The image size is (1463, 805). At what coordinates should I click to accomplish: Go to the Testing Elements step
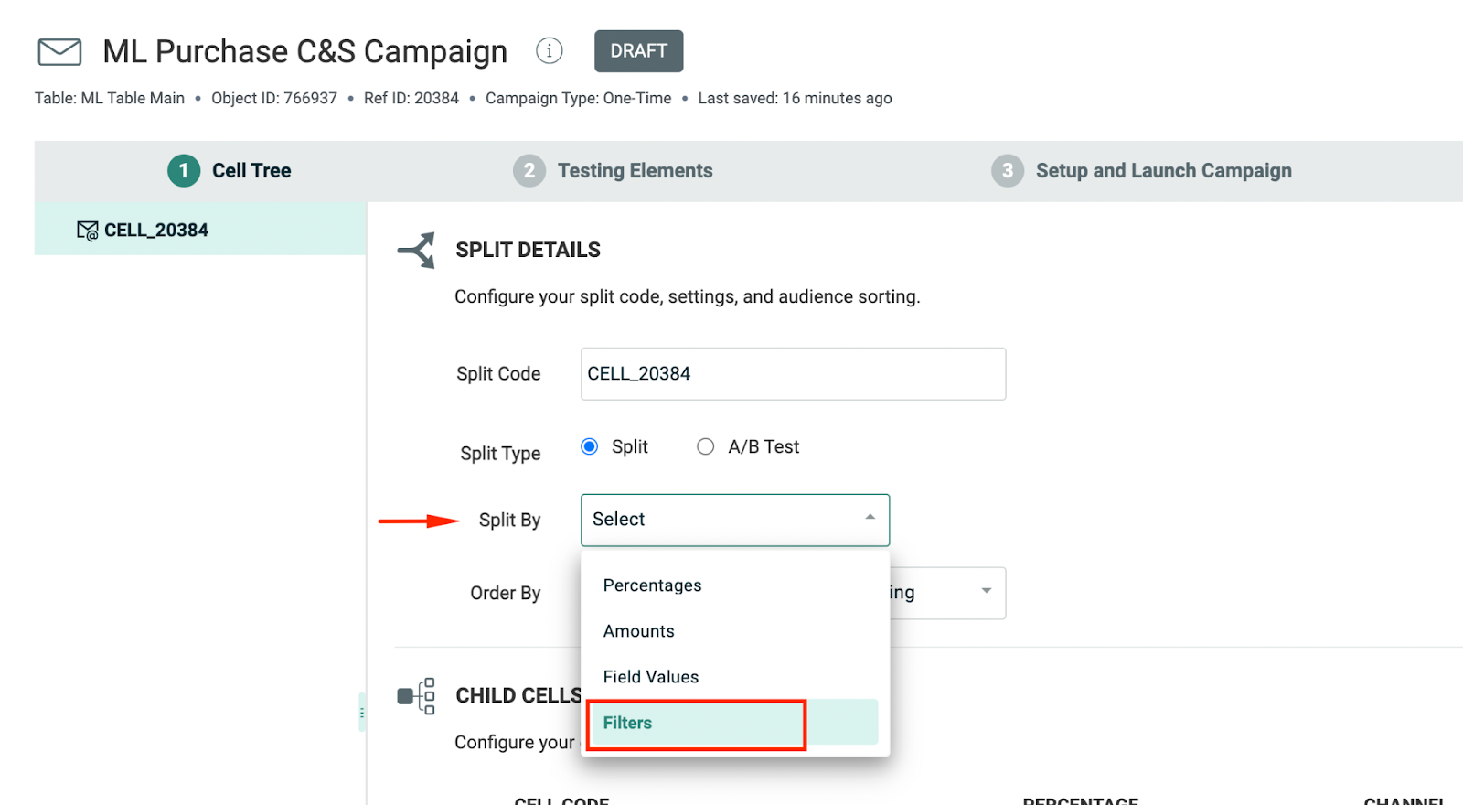635,170
